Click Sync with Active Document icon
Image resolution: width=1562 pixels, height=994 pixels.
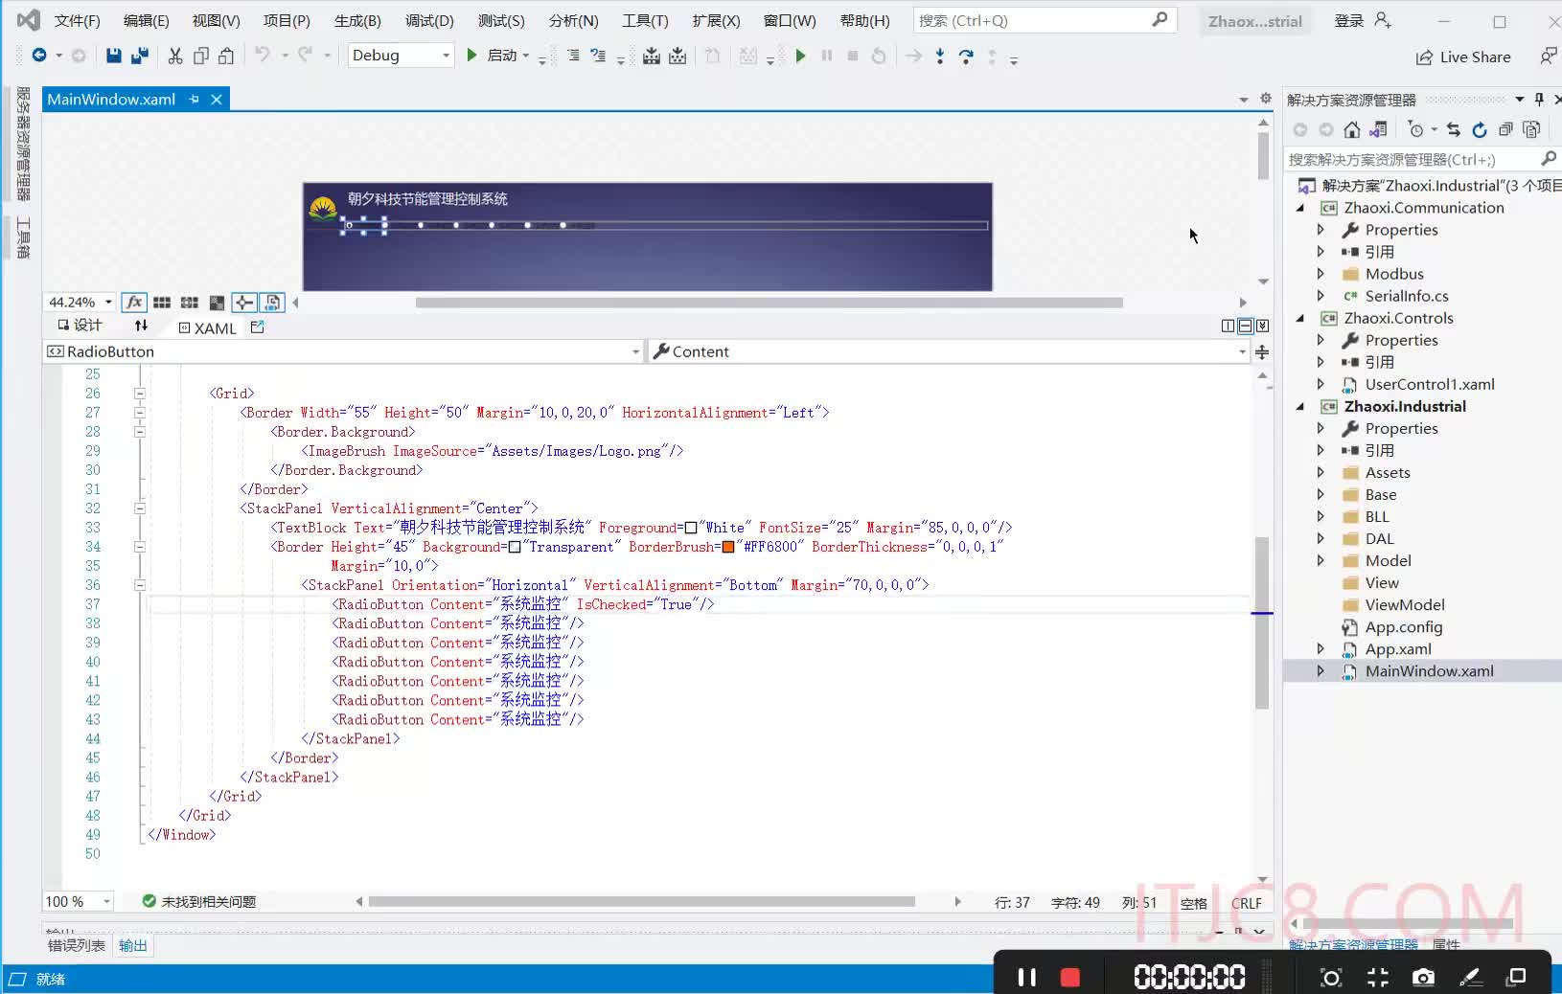click(x=1454, y=129)
